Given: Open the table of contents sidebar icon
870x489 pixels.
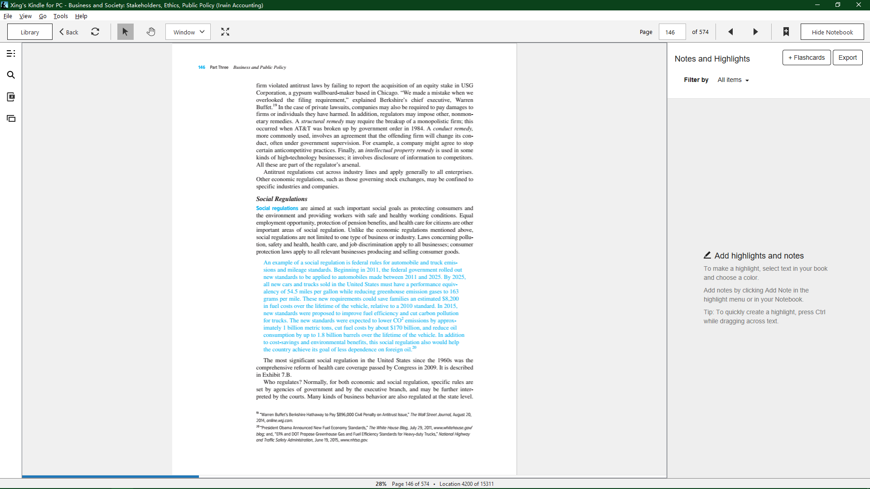Looking at the screenshot, I should [11, 53].
